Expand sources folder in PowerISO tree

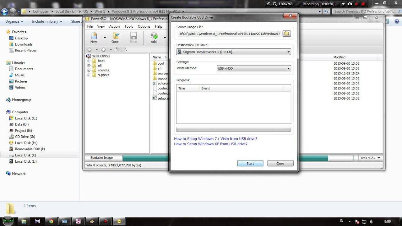coord(89,70)
